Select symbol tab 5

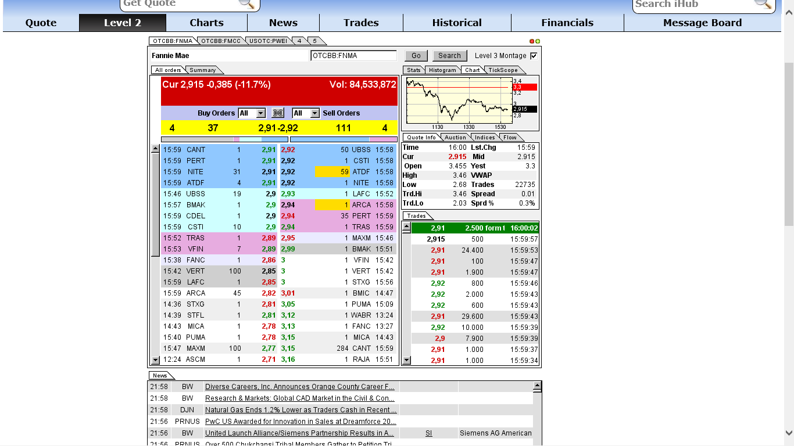[x=315, y=41]
